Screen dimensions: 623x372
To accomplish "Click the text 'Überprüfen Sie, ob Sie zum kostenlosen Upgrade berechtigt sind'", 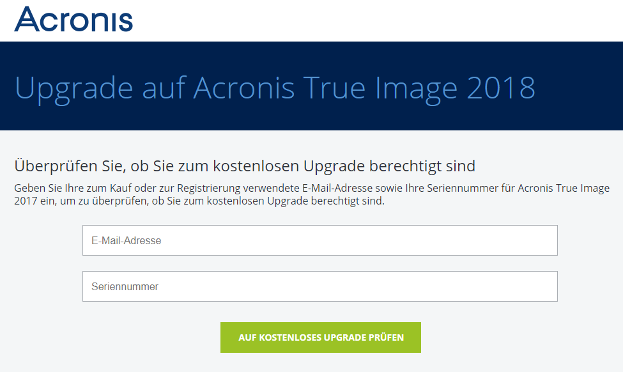I will 245,166.
